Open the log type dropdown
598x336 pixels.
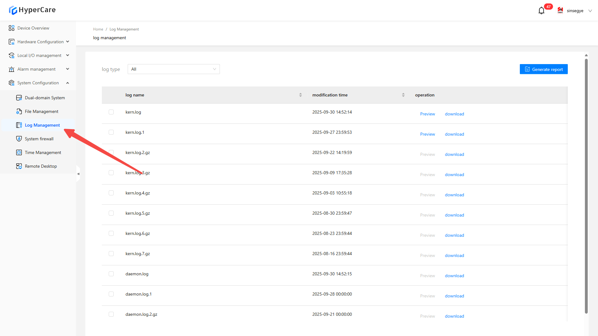click(173, 69)
